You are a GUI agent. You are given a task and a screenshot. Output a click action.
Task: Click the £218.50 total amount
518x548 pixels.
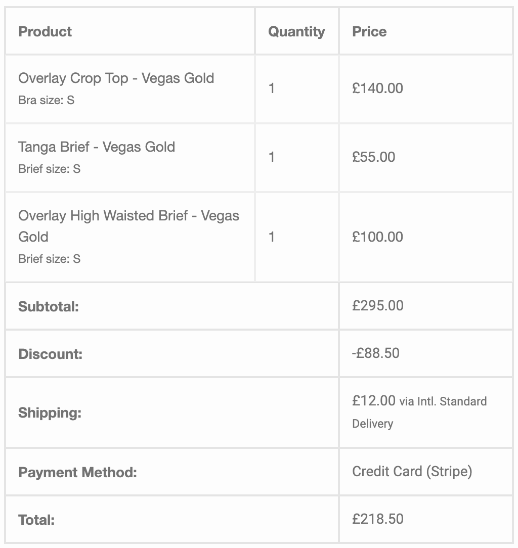click(x=378, y=519)
